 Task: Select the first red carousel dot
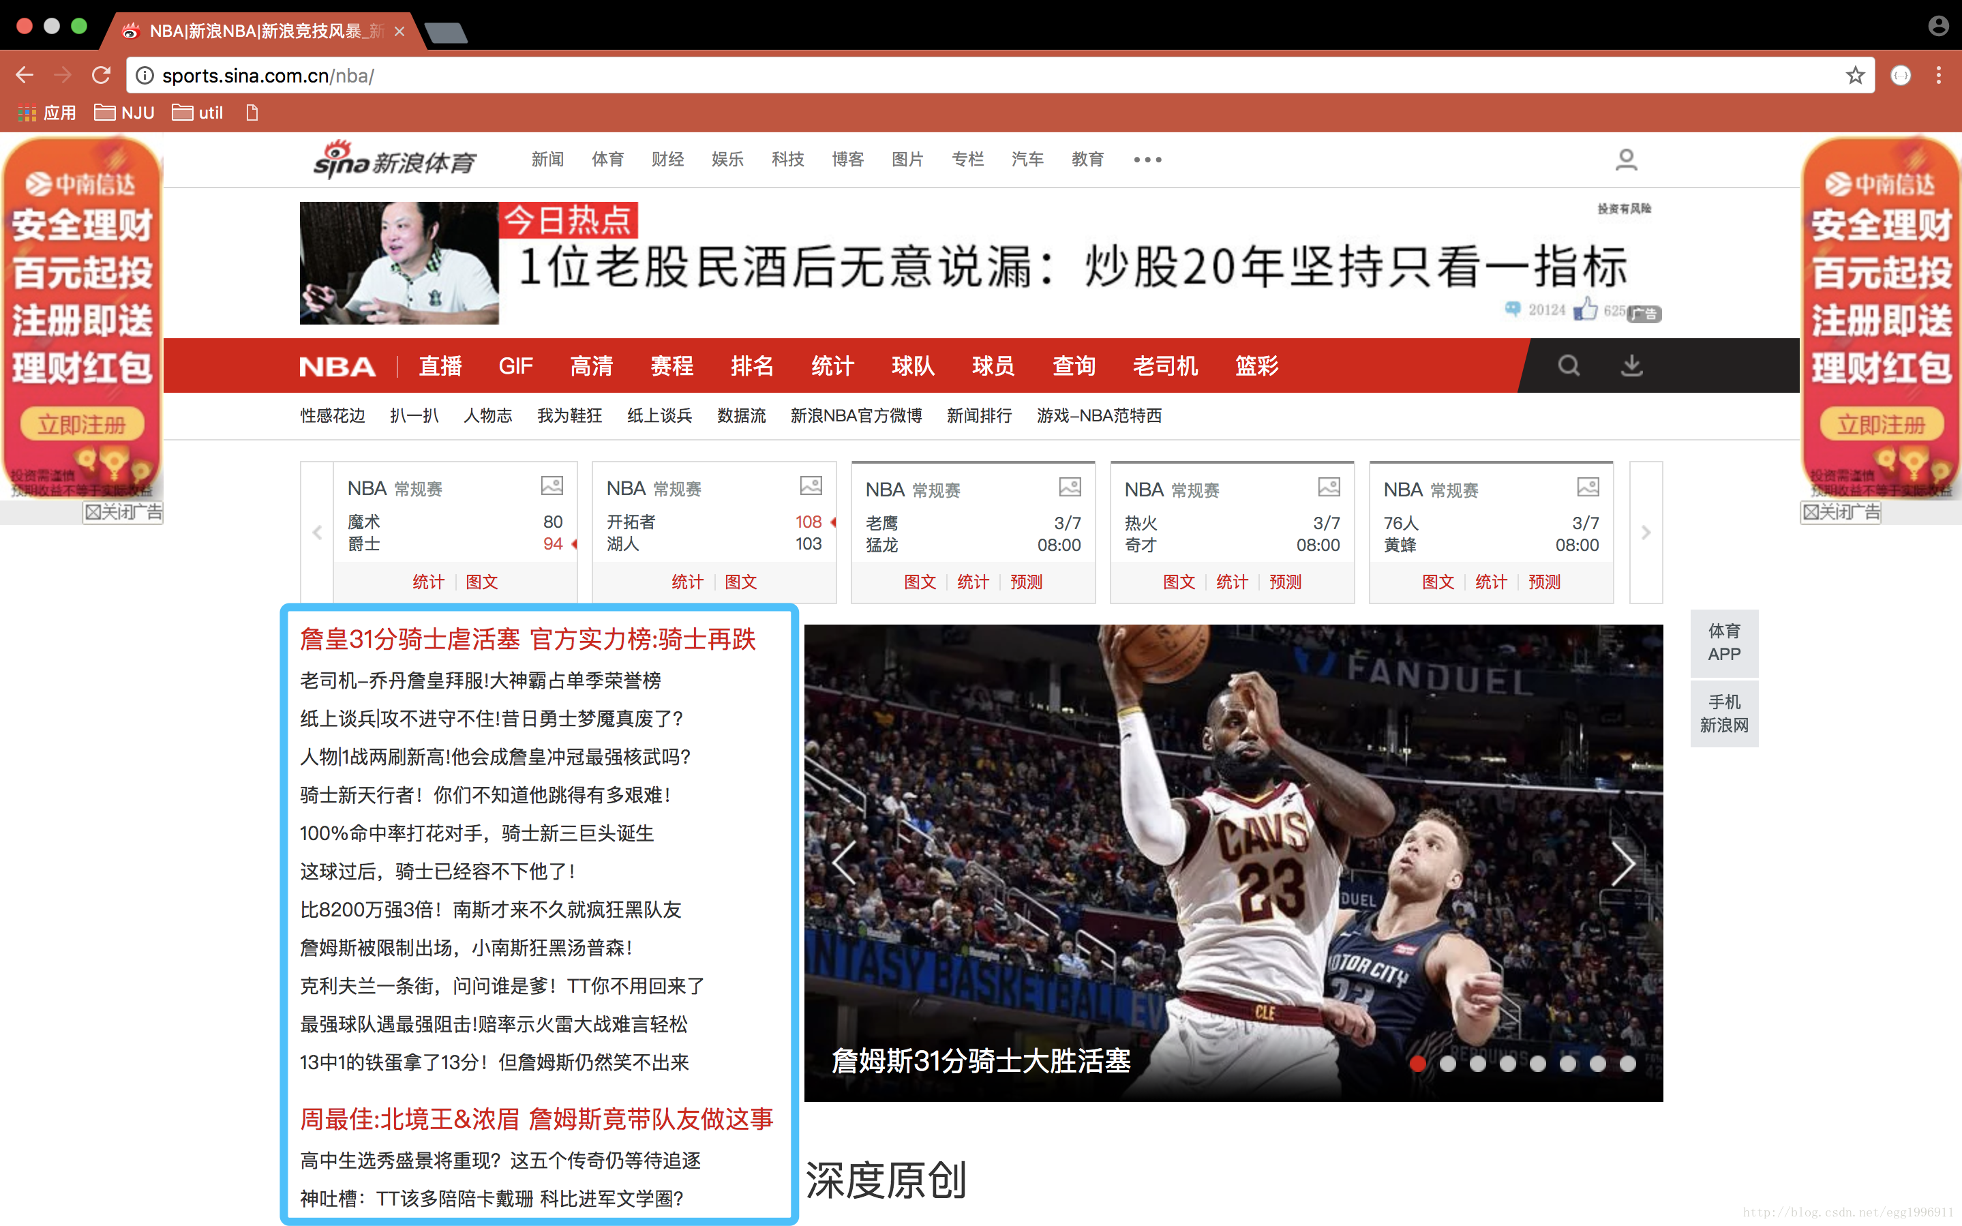pos(1417,1063)
